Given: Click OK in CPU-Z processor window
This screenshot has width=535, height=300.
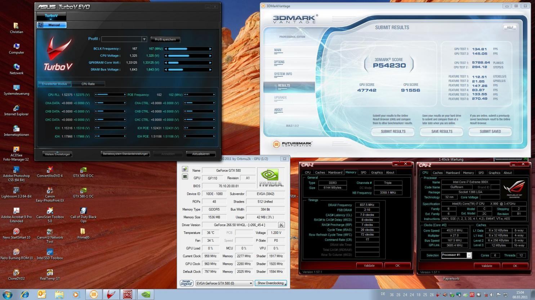Looking at the screenshot, I should pos(515,266).
